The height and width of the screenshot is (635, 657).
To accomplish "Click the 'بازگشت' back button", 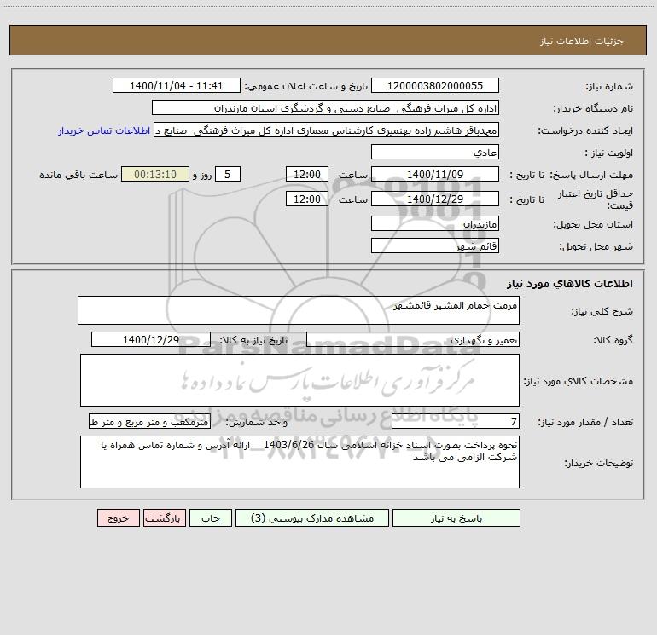I will pyautogui.click(x=164, y=518).
